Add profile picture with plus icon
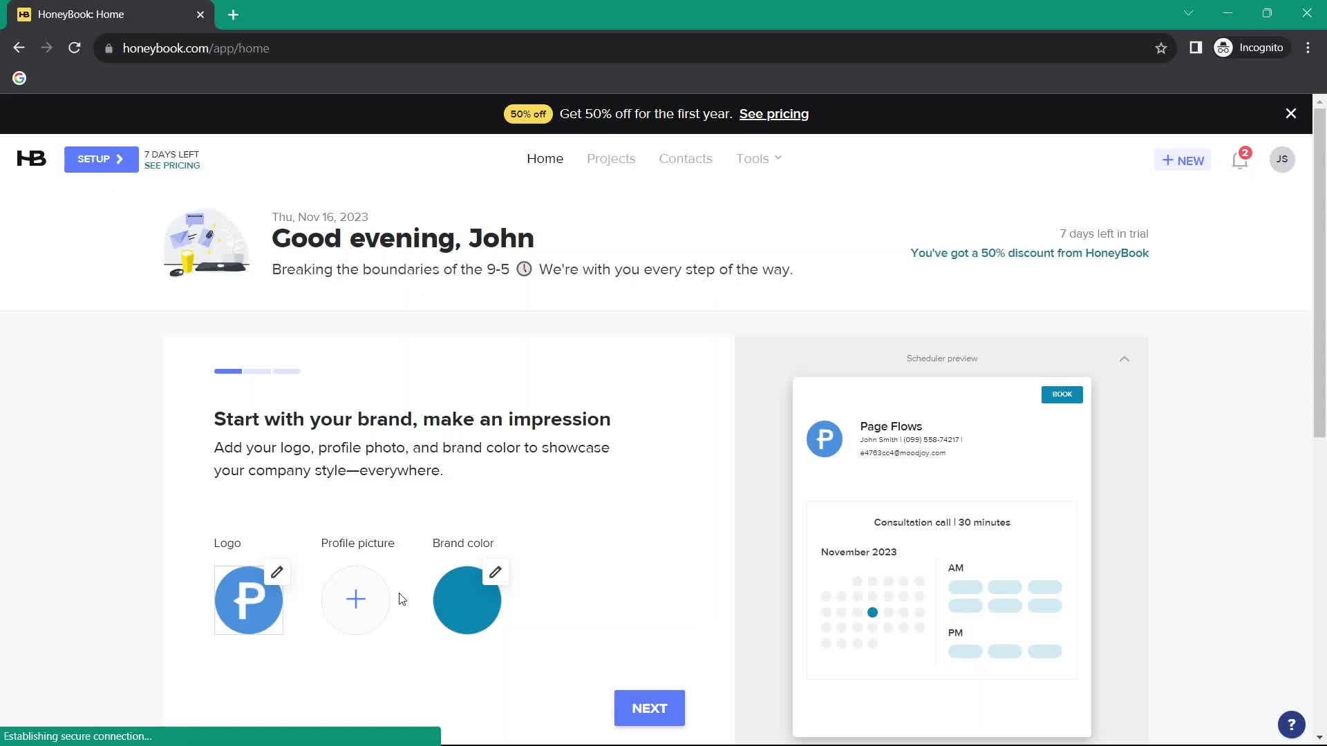Image resolution: width=1327 pixels, height=746 pixels. coord(356,599)
